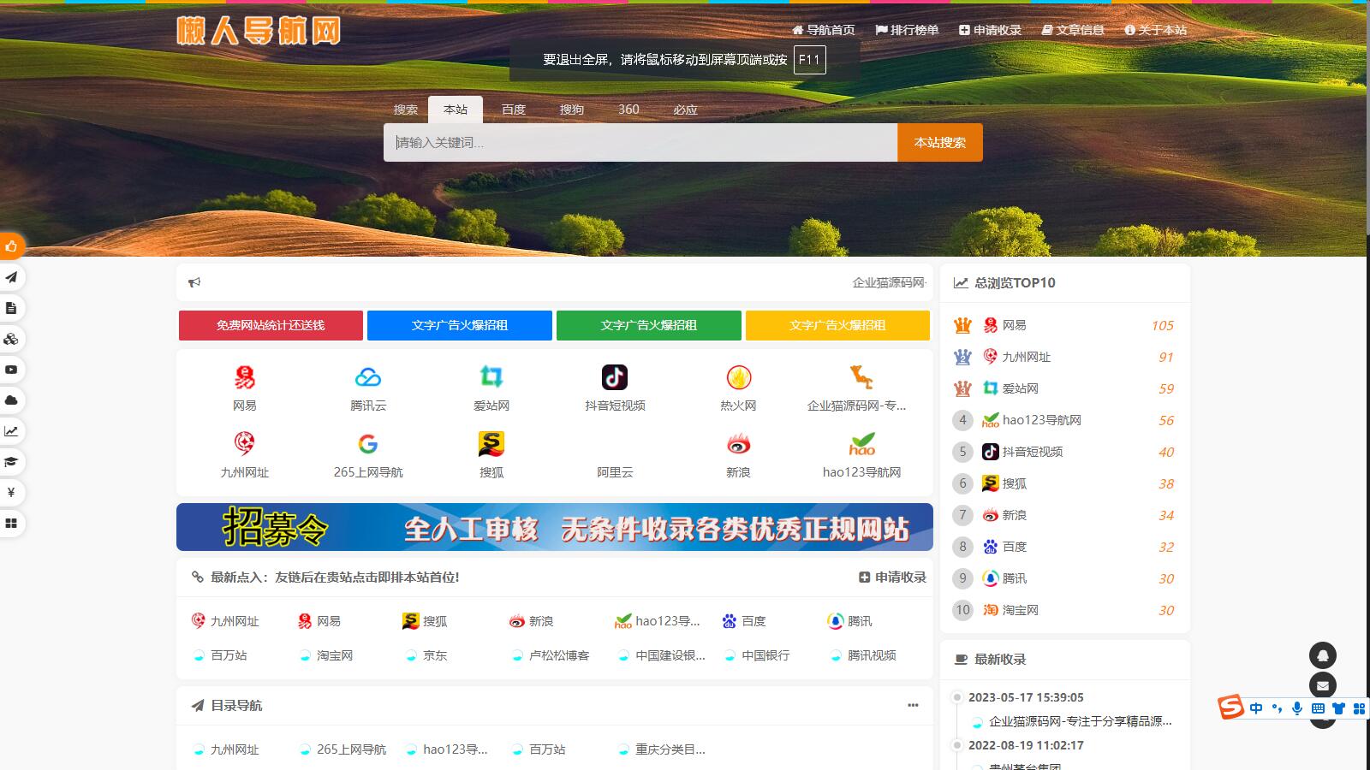Click the 腾讯云 site icon in the grid
Image resolution: width=1370 pixels, height=770 pixels.
coord(368,377)
